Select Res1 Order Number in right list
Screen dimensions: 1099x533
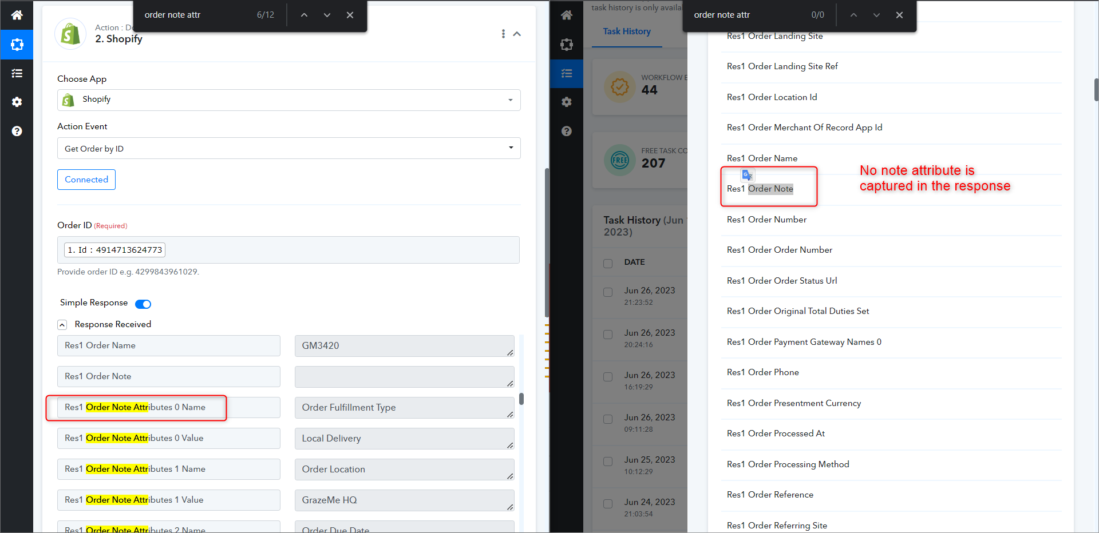coord(891,220)
